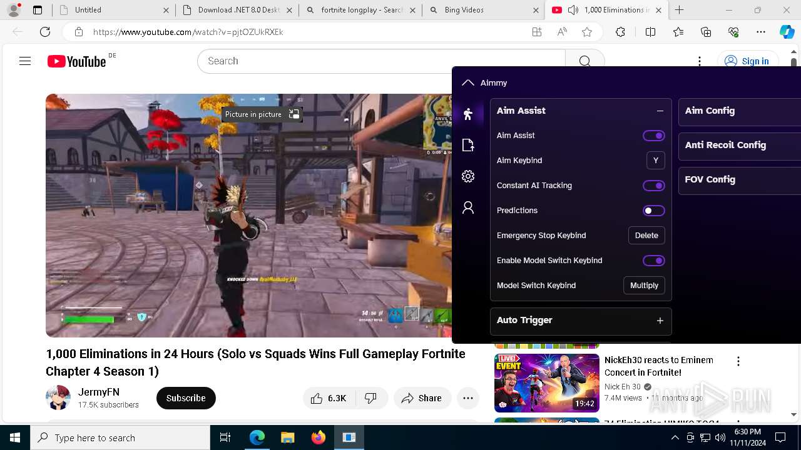Open options for the NickEh30 video
The image size is (801, 450).
point(738,361)
